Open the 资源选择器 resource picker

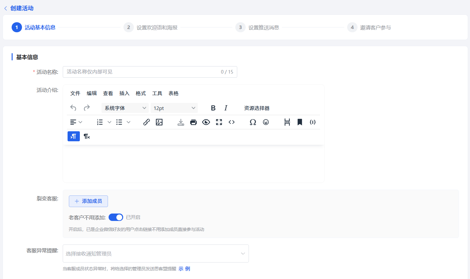pos(257,108)
